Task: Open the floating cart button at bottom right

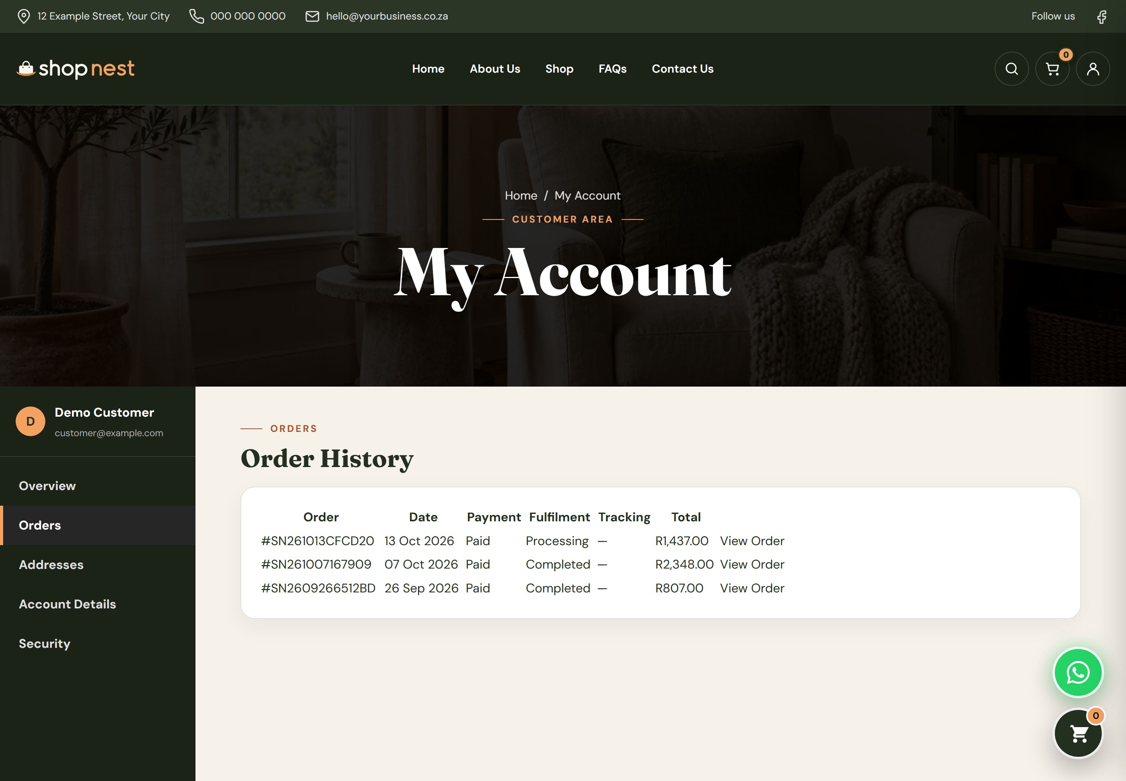Action: pyautogui.click(x=1078, y=733)
